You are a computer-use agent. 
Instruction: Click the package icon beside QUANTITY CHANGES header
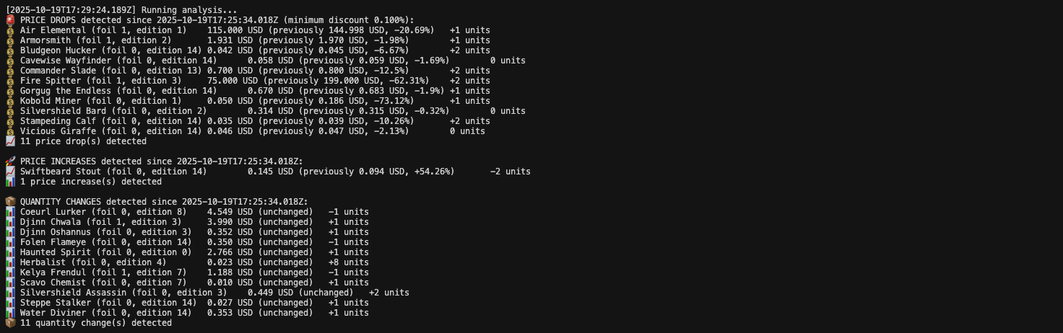coord(10,202)
